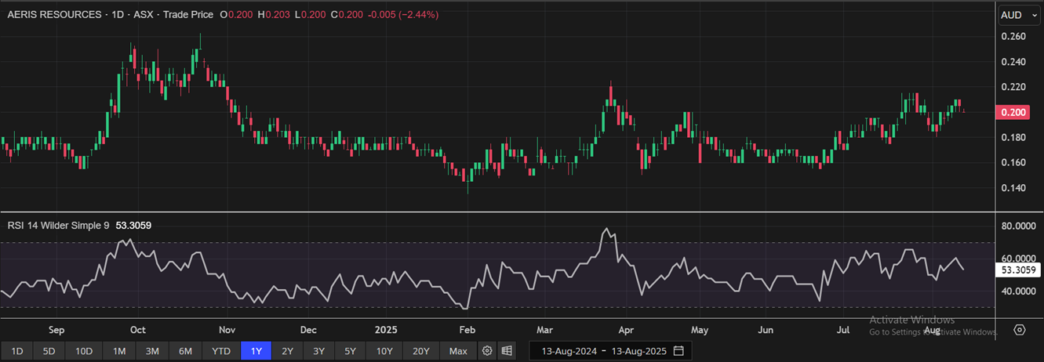Show the Max time range
Image resolution: width=1044 pixels, height=362 pixels.
pyautogui.click(x=458, y=350)
